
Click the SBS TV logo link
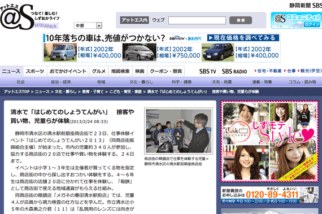click(208, 71)
